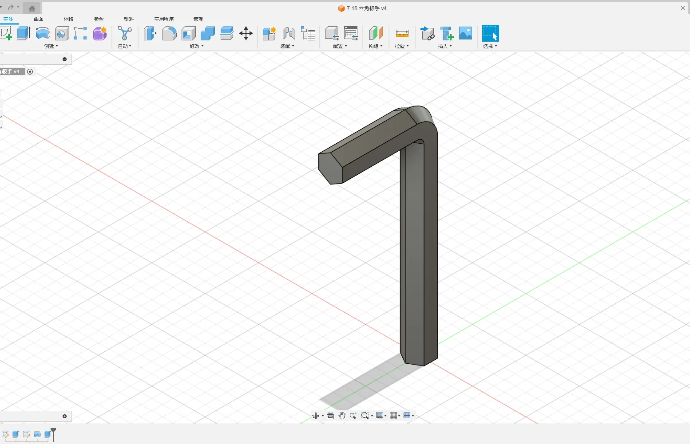Viewport: 690px width, 444px height.
Task: Click the Insert McMaster-Carr bolt icon
Action: (447, 33)
